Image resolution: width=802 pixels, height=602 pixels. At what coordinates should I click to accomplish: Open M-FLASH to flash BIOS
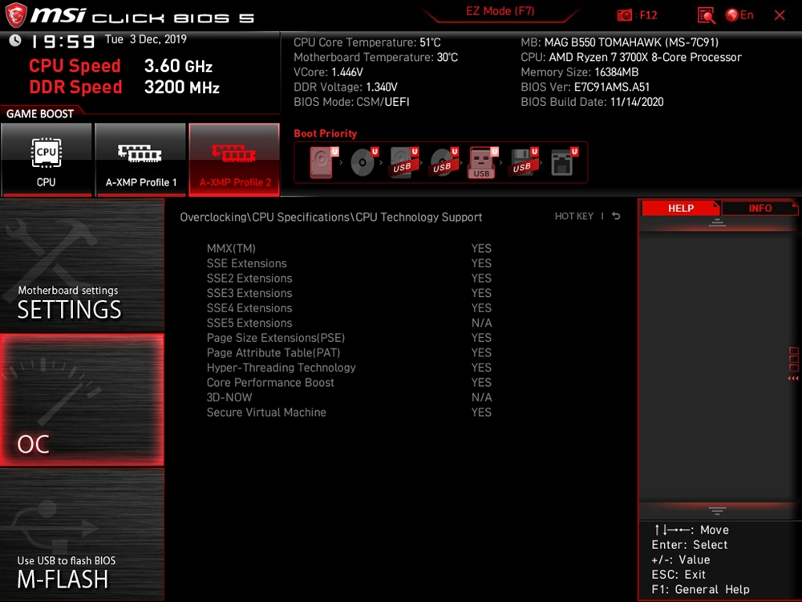pyautogui.click(x=82, y=534)
